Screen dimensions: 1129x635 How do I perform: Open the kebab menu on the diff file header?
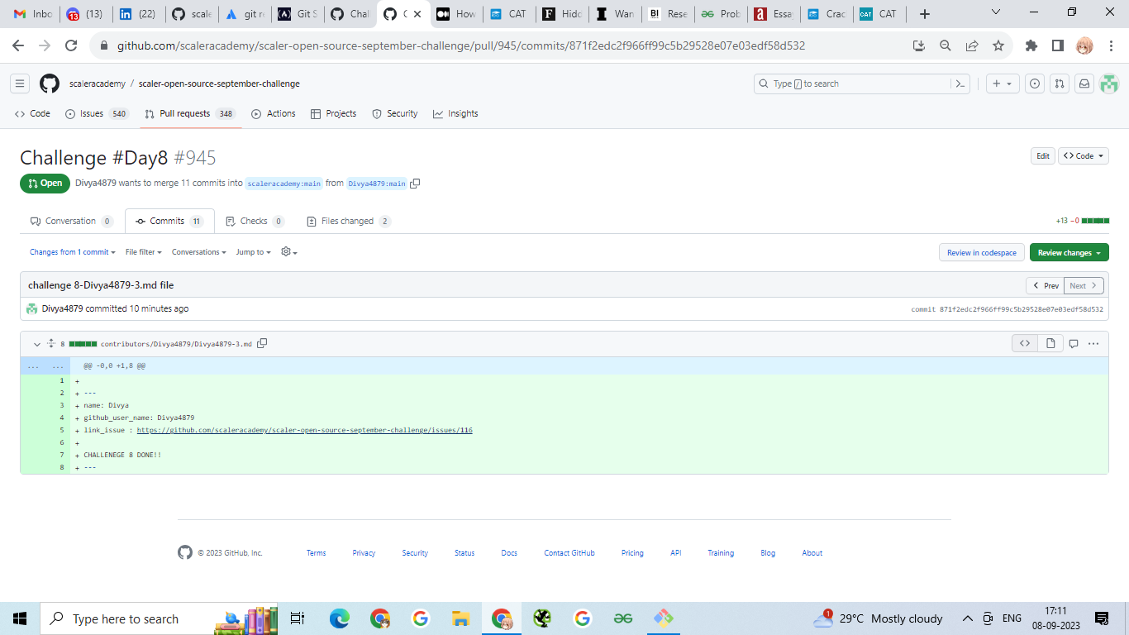coord(1093,343)
